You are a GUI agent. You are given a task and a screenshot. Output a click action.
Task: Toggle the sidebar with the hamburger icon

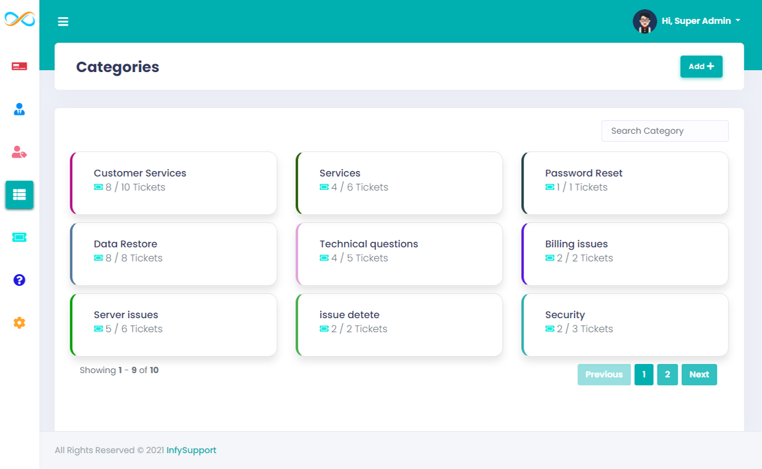(63, 21)
